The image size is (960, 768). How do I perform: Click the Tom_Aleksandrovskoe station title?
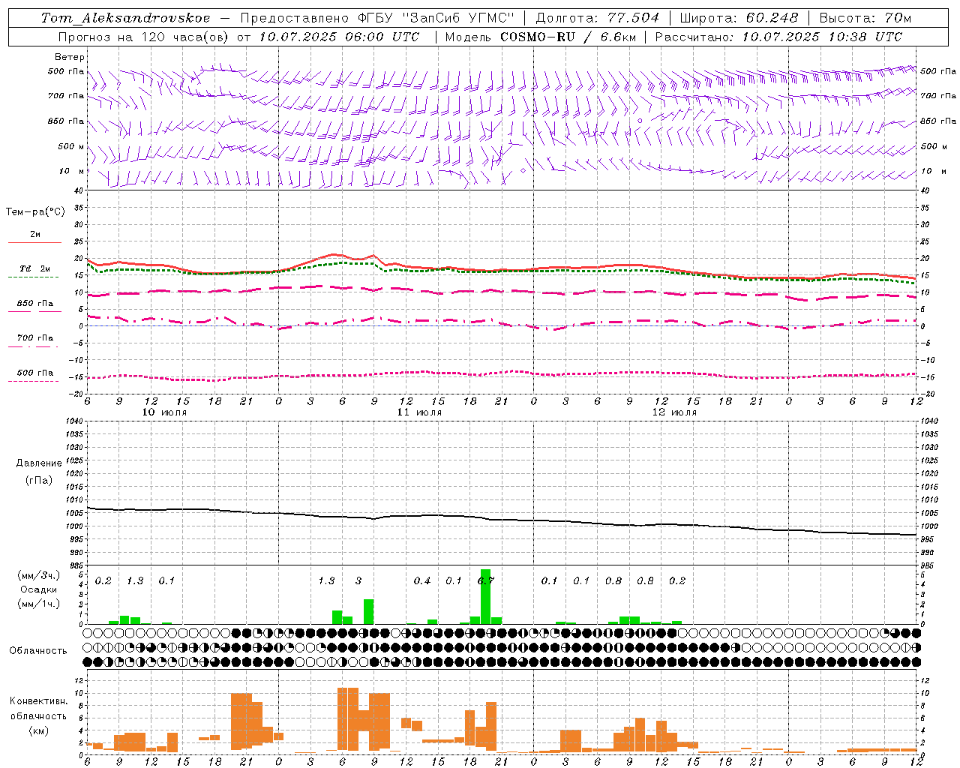pyautogui.click(x=125, y=18)
